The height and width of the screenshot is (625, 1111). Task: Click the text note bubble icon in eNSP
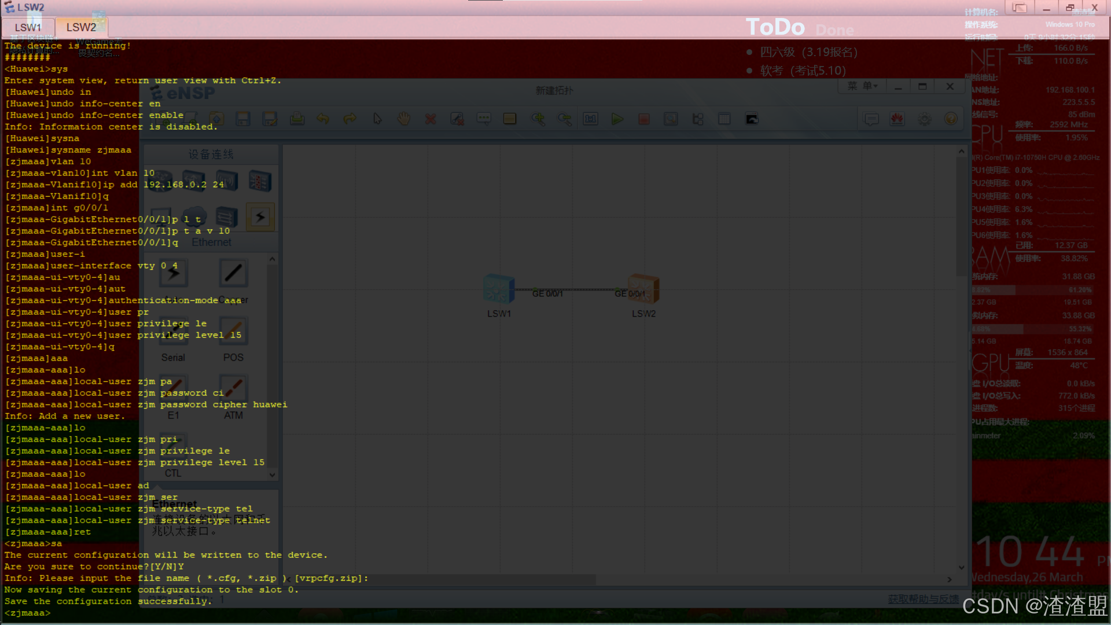tap(484, 119)
